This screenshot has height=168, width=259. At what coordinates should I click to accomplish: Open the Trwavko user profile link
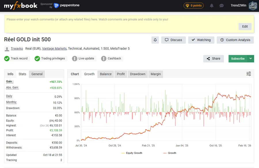point(17,49)
